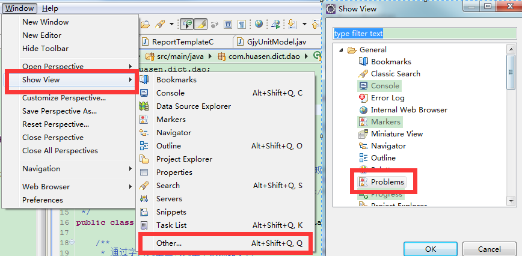Choose Other... from Show View submenu
The width and height of the screenshot is (522, 256).
(169, 243)
